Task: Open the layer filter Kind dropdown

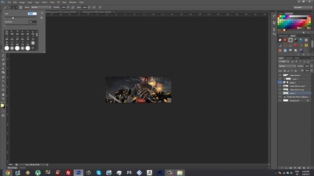Action: pos(284,62)
